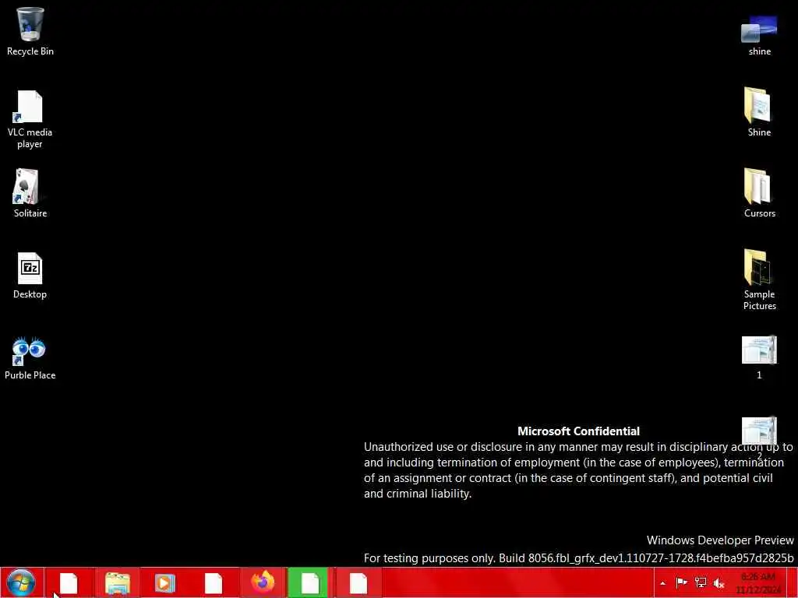Show hidden system tray icons
Viewport: 798px width, 598px height.
pos(662,583)
